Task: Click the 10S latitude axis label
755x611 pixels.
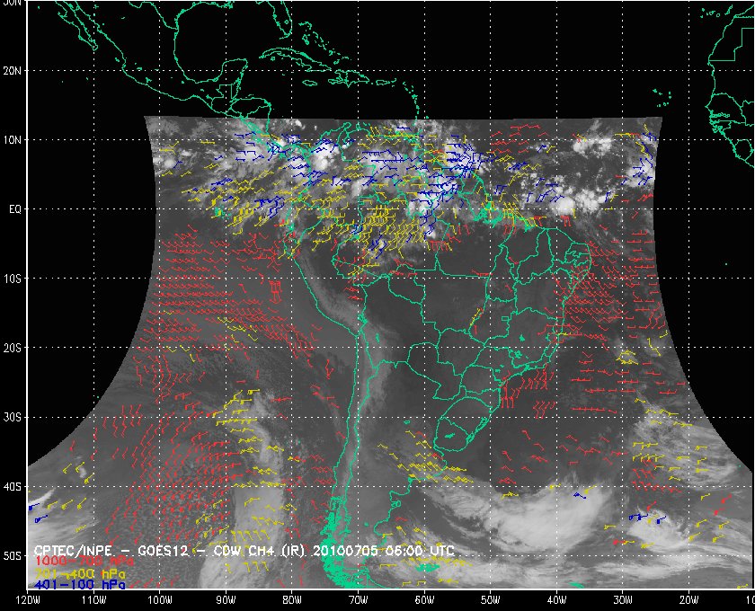Action: click(13, 279)
